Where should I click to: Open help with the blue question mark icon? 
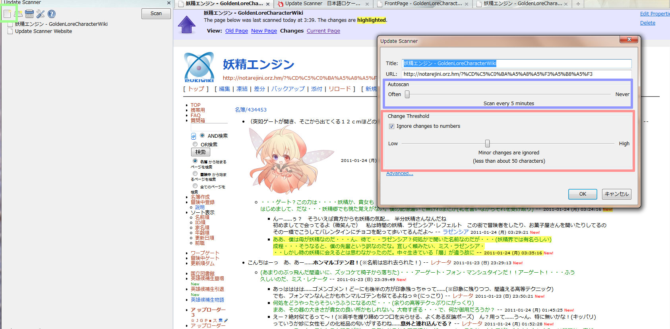(x=52, y=14)
